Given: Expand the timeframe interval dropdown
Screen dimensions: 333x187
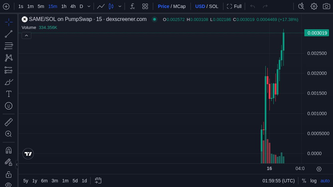Looking at the screenshot, I should point(89,6).
